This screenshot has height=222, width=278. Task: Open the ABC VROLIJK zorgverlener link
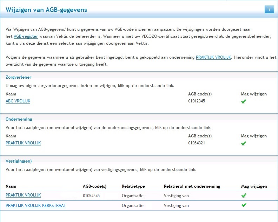click(18, 101)
